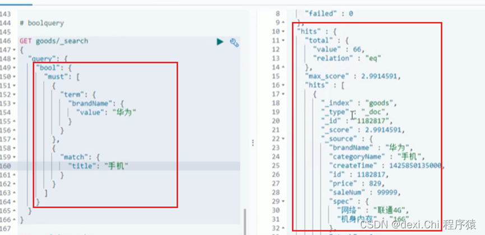This screenshot has width=485, height=235.
Task: Click "brandName" : "华为" in the response
Action: click(371, 148)
